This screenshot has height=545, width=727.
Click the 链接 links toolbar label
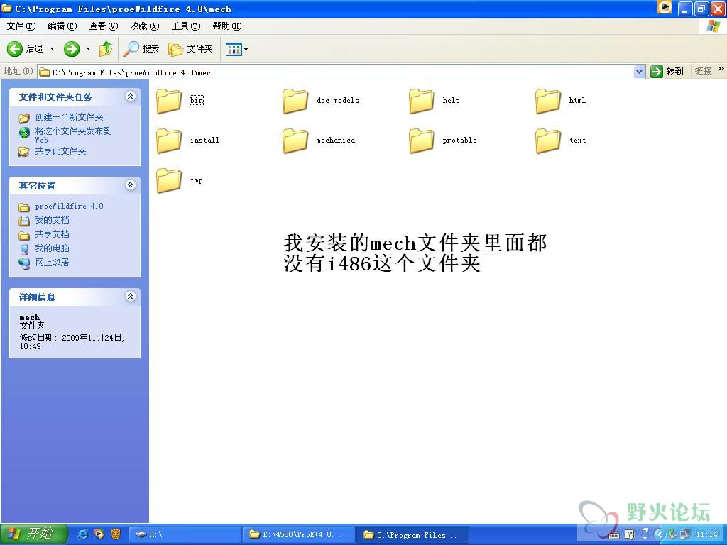coord(703,71)
